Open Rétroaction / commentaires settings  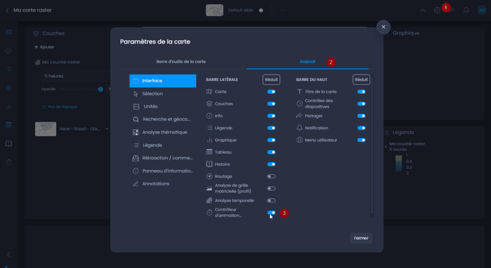coord(163,158)
